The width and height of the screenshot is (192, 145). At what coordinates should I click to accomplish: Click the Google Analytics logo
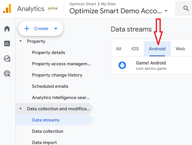pyautogui.click(x=7, y=8)
